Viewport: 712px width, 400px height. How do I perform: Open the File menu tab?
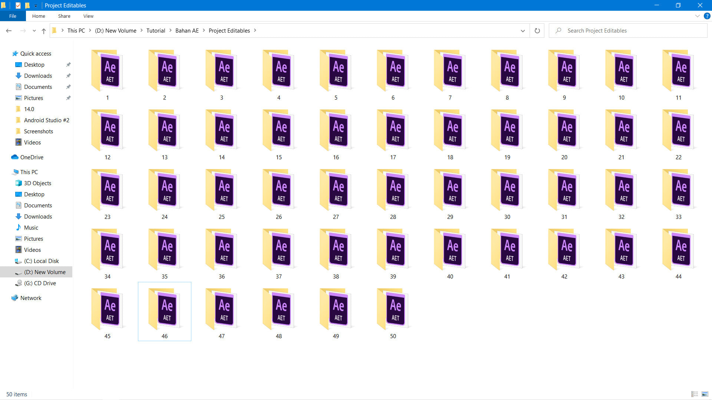[13, 16]
